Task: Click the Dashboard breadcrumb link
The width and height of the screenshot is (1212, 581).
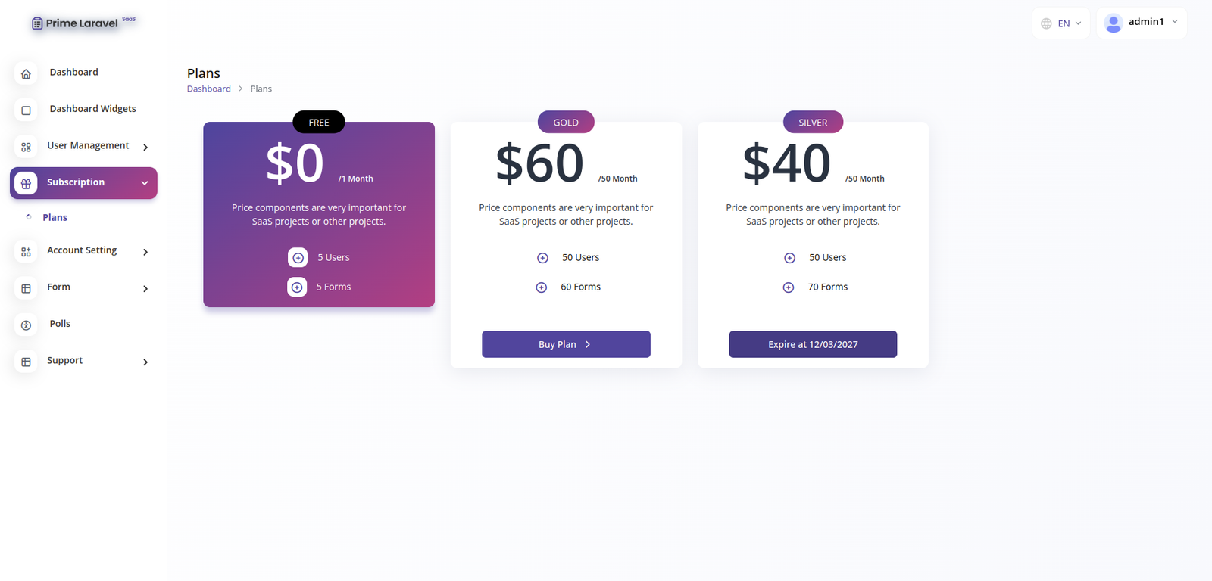Action: (209, 89)
